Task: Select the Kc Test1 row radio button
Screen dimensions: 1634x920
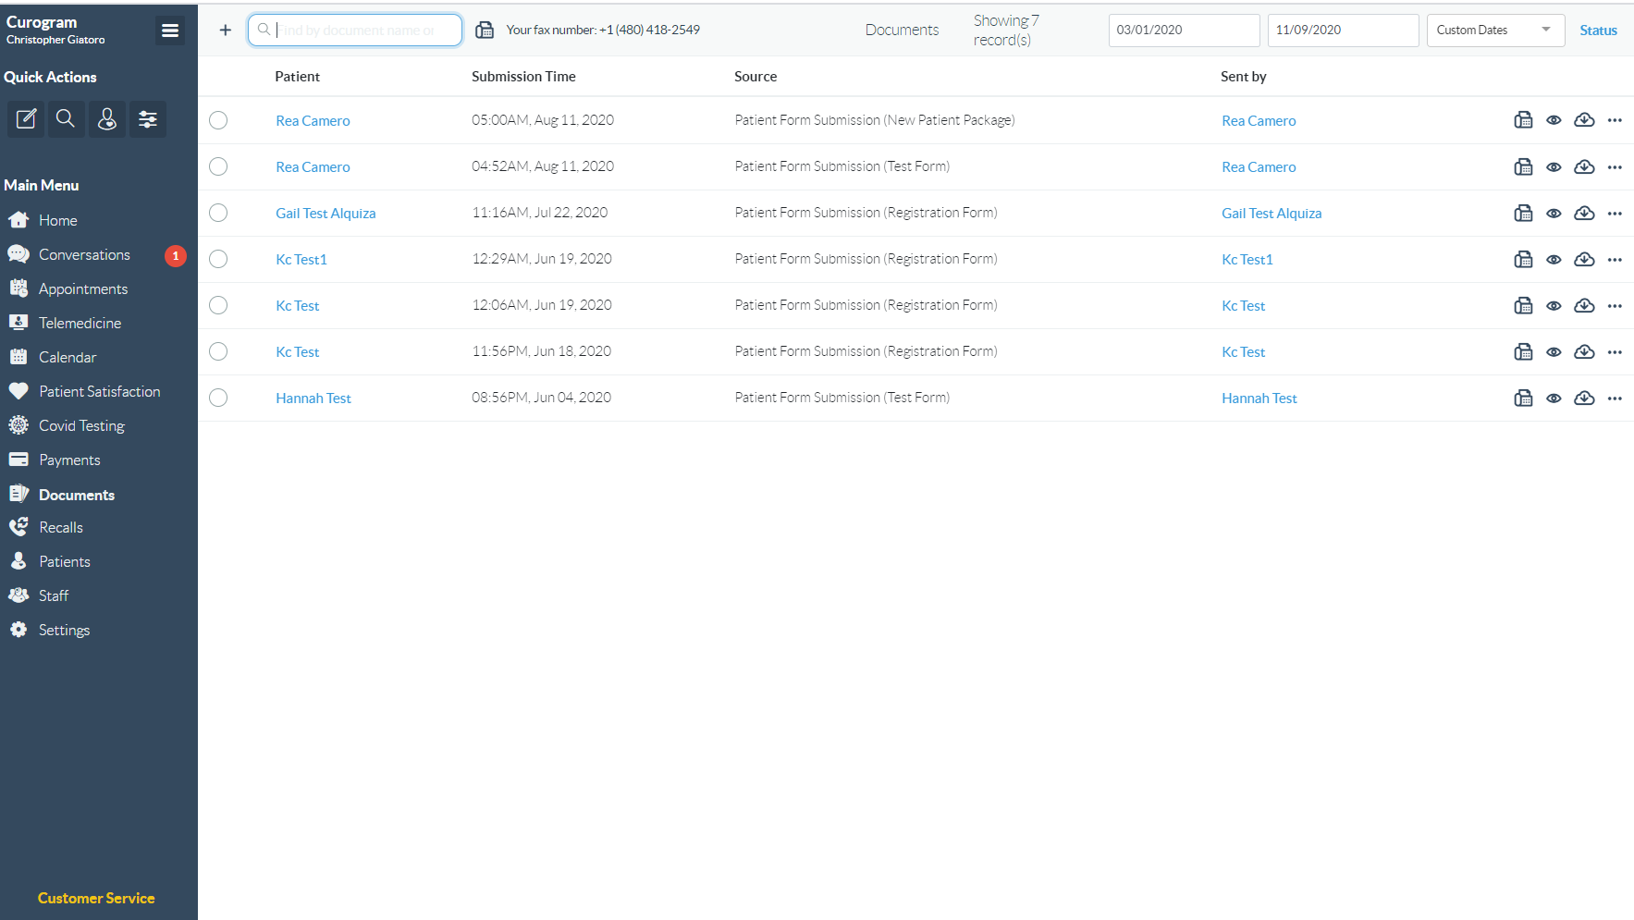Action: (218, 259)
